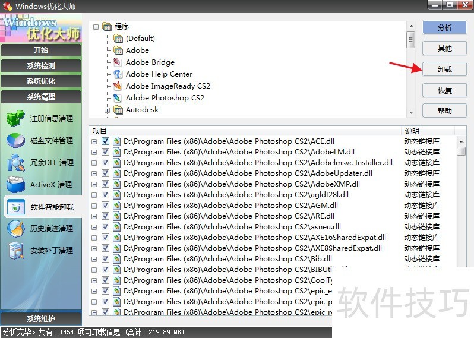This screenshot has height=338, width=474.
Task: Uncheck the Bib.dll checkbox
Action: [x=105, y=259]
